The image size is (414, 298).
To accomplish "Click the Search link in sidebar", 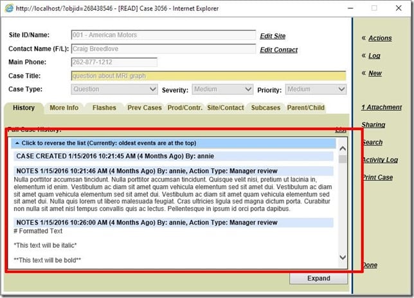I will point(373,142).
